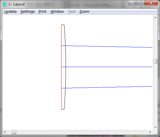Click the horizontal scrollbar left arrow

(5, 132)
